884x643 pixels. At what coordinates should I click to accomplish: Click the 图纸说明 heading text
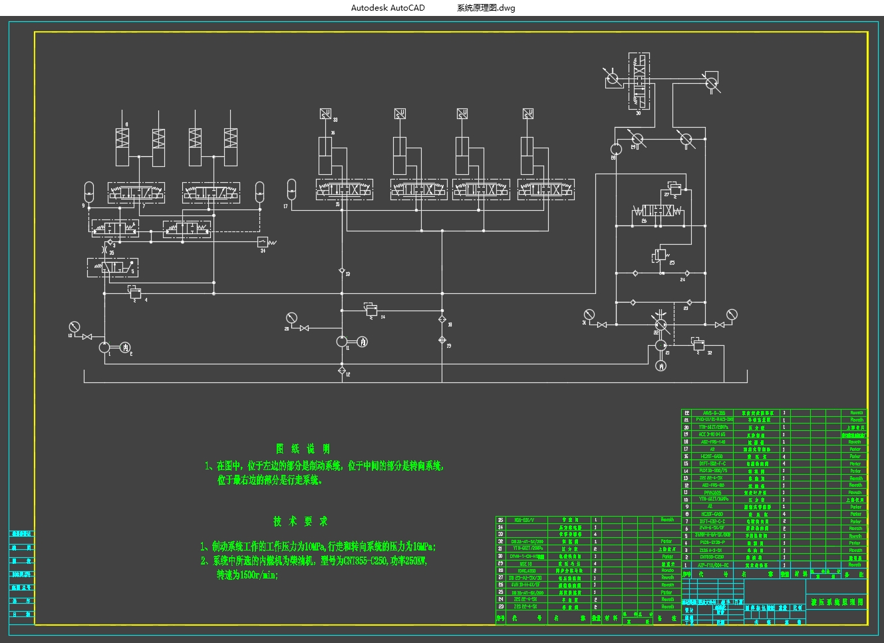[303, 449]
